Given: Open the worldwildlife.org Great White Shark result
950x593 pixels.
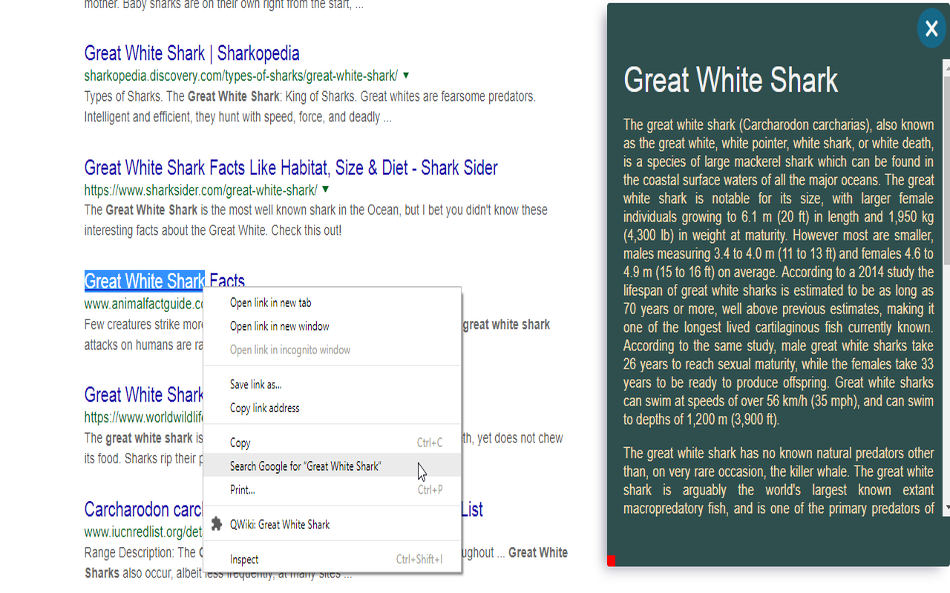Looking at the screenshot, I should pyautogui.click(x=143, y=394).
